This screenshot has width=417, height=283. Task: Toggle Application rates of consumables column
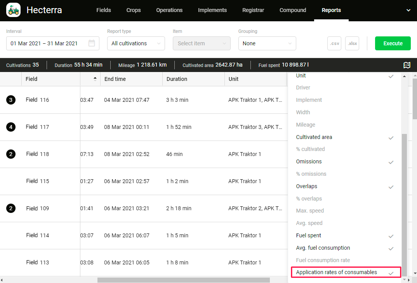[x=345, y=273]
